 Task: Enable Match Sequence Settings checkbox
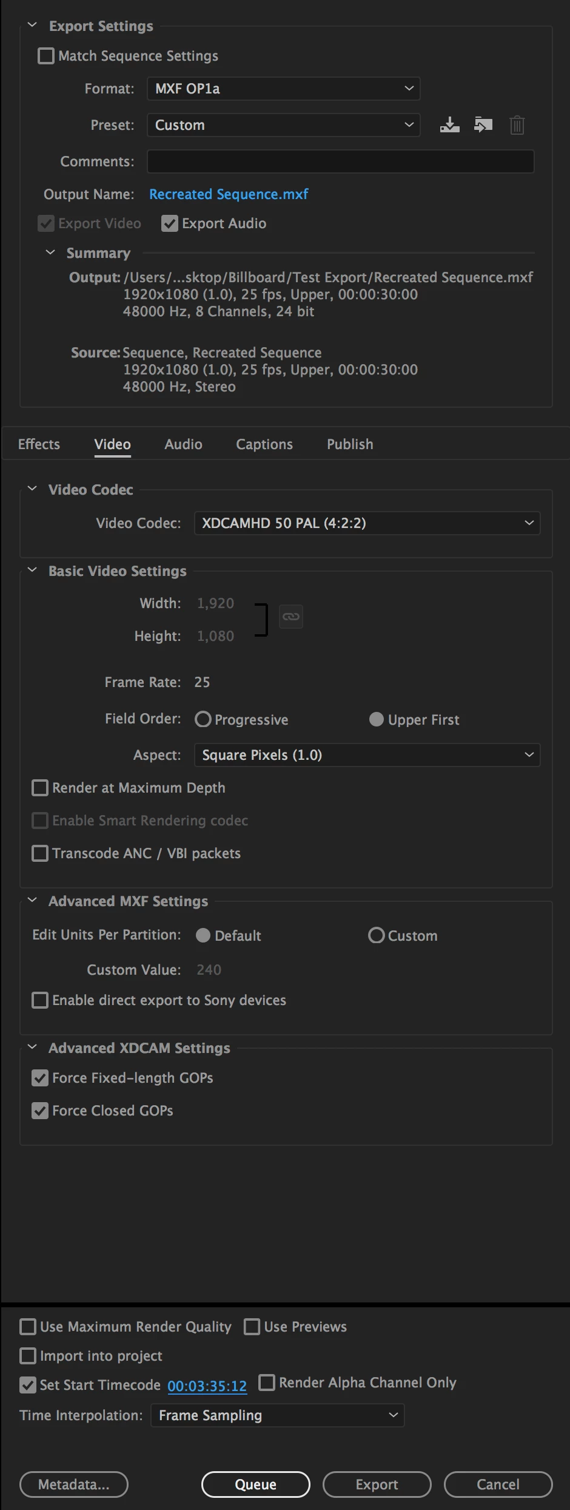click(46, 56)
